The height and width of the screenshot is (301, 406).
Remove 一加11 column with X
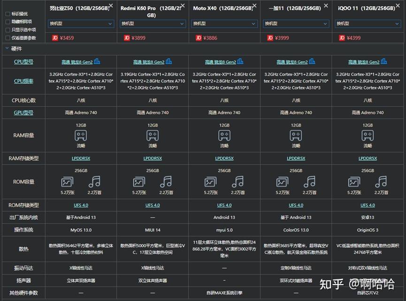click(326, 6)
